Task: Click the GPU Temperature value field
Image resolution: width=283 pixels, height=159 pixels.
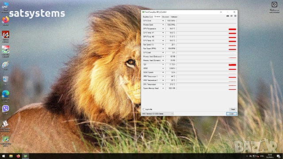Action: coord(171,29)
